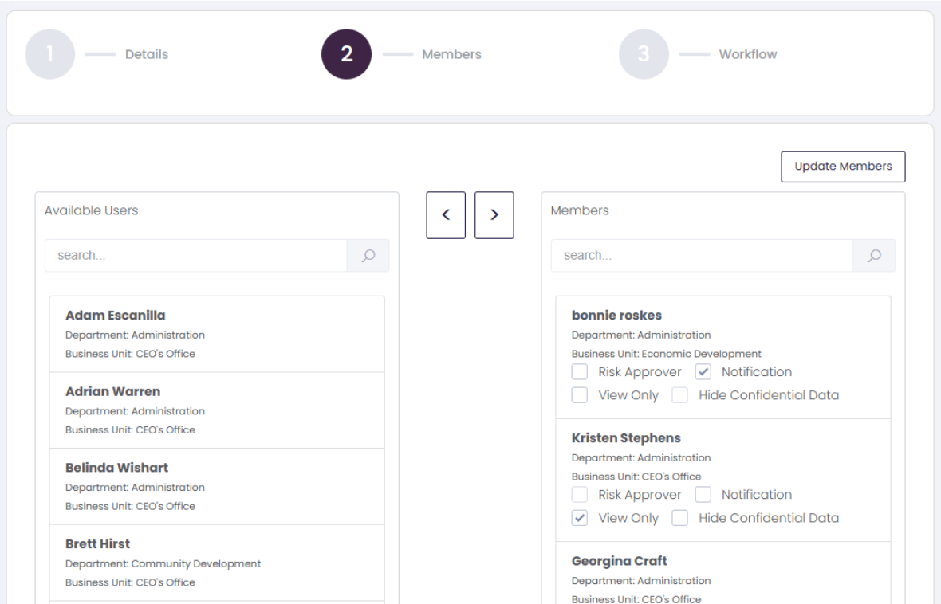Screen dimensions: 941x604
Task: Enable Risk Approver for Kristen Stephens
Action: 580,495
